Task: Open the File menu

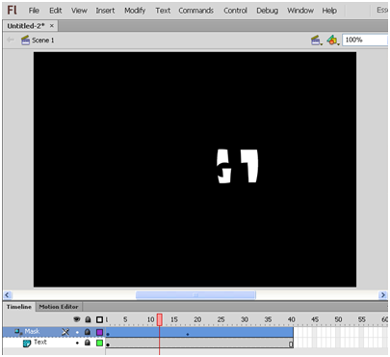Action: tap(34, 11)
